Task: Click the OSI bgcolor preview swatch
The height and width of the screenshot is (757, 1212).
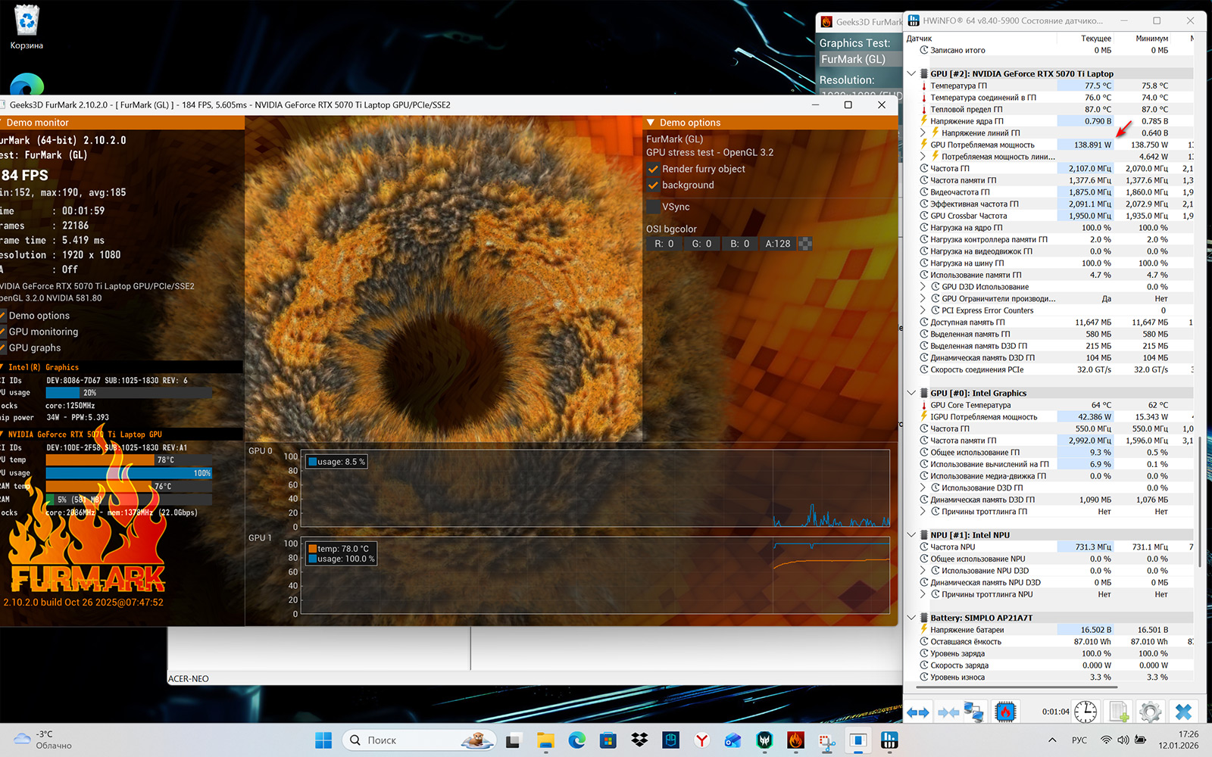Action: (806, 244)
